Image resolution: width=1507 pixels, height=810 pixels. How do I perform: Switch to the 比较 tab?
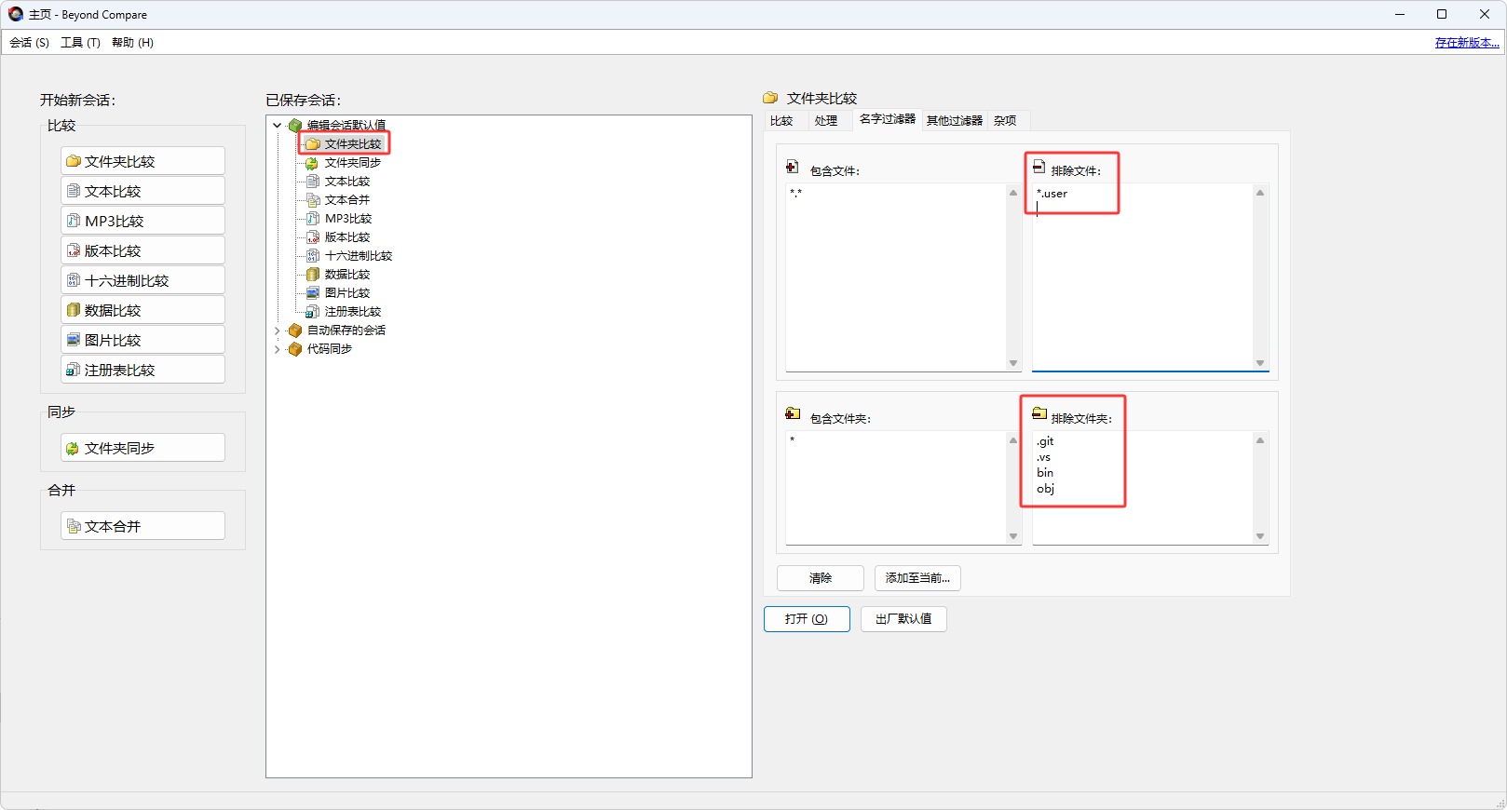click(781, 121)
